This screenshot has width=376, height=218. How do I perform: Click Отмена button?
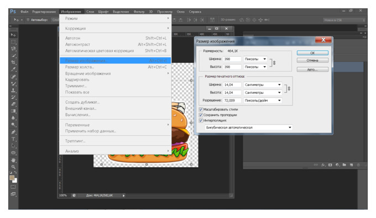[x=312, y=61]
